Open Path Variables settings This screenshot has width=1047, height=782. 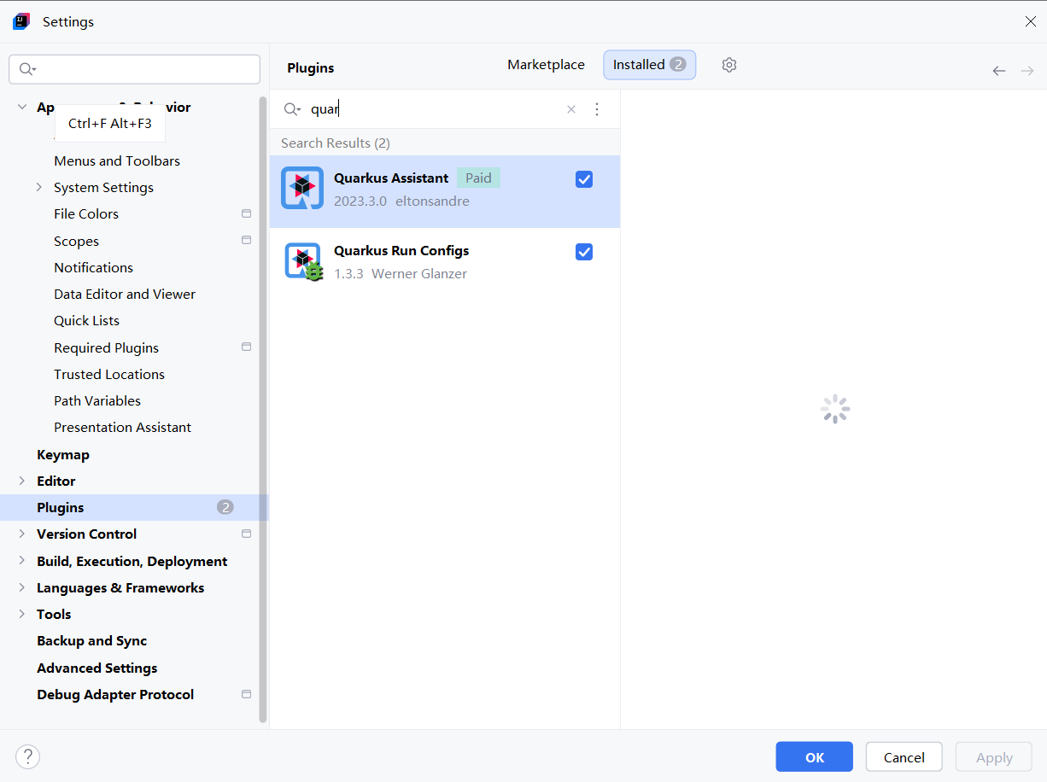click(x=97, y=400)
